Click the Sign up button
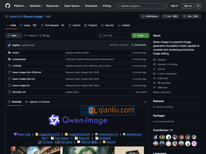 (188, 6)
